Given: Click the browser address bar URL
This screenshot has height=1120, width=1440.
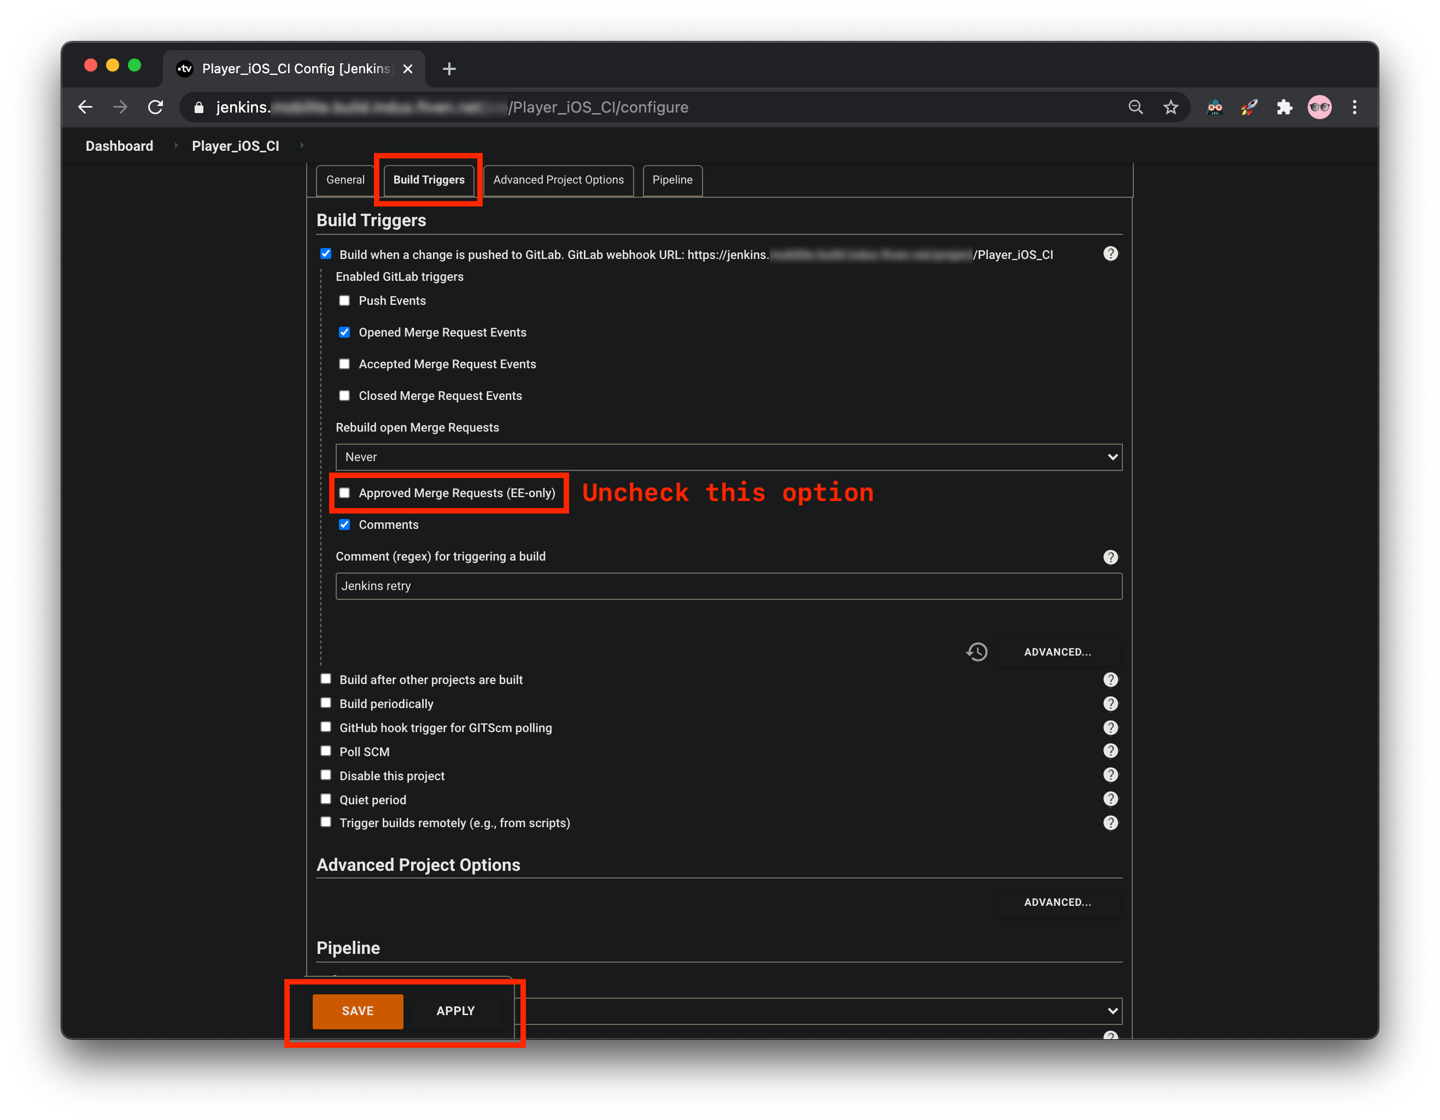Looking at the screenshot, I should tap(452, 108).
